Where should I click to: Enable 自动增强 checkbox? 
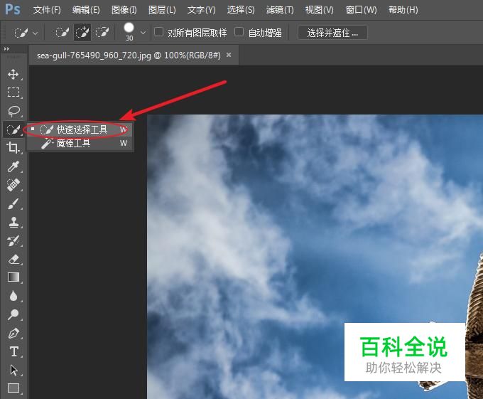[239, 32]
